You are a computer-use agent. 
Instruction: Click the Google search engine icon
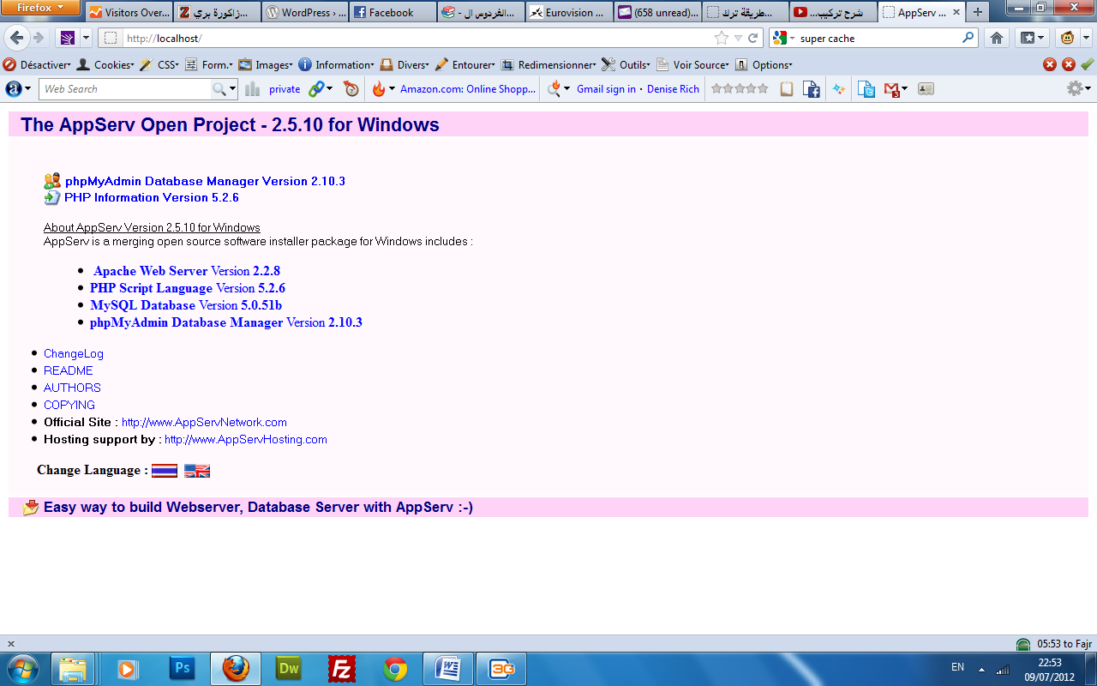click(x=780, y=38)
